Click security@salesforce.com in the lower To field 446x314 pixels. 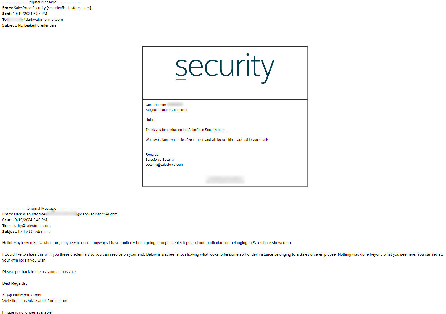pyautogui.click(x=30, y=226)
